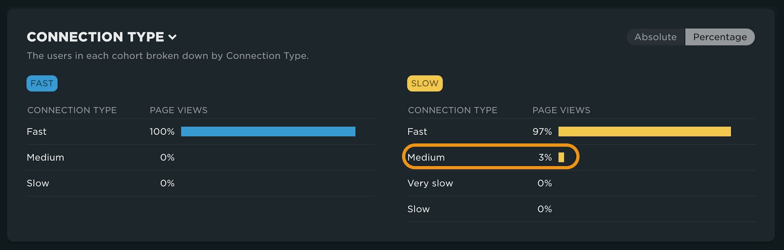This screenshot has width=784, height=250.
Task: Select the FAST cohort badge
Action: click(x=42, y=83)
